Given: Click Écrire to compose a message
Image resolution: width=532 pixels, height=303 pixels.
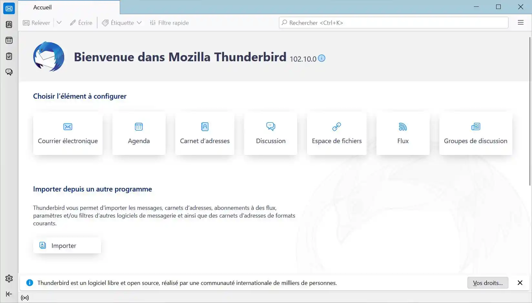Looking at the screenshot, I should pos(81,23).
